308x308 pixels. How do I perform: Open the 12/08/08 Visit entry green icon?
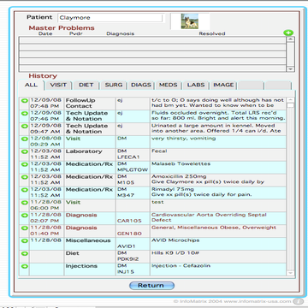tap(25, 139)
